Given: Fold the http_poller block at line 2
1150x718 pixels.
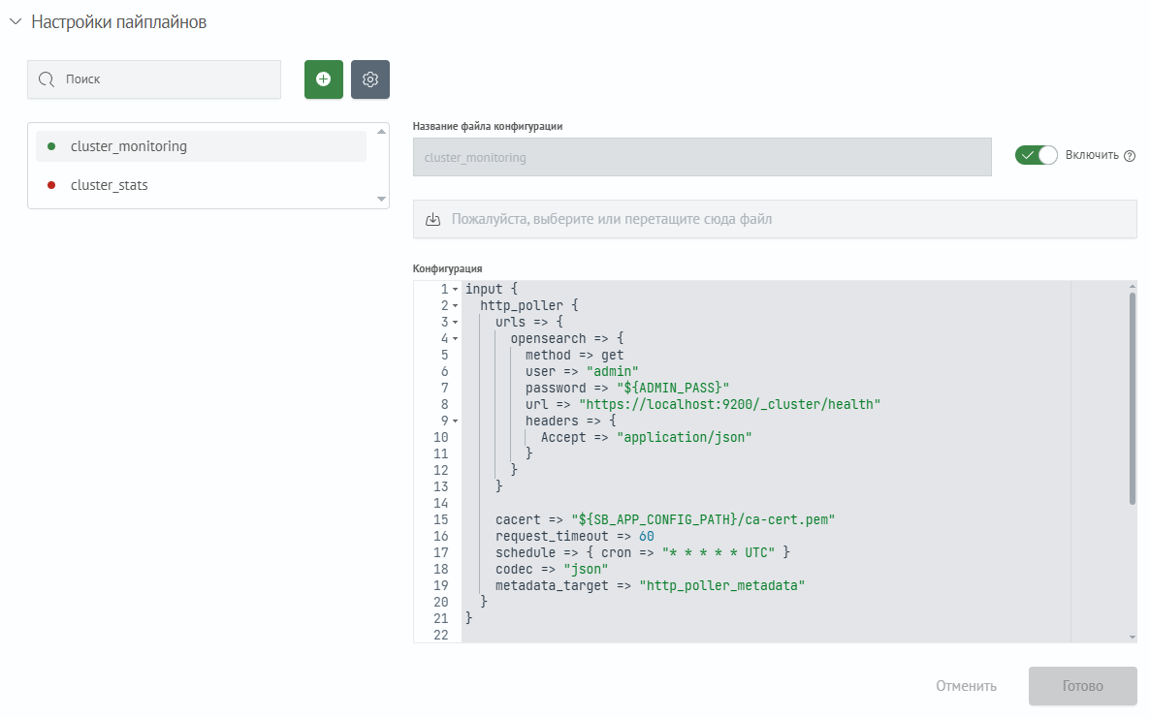Looking at the screenshot, I should (x=455, y=306).
